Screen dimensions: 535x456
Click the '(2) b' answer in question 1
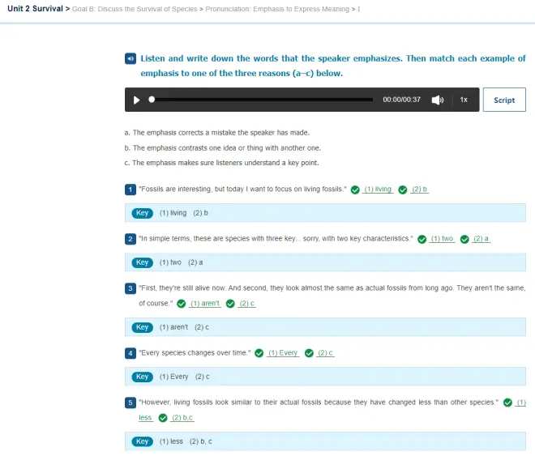pyautogui.click(x=420, y=190)
